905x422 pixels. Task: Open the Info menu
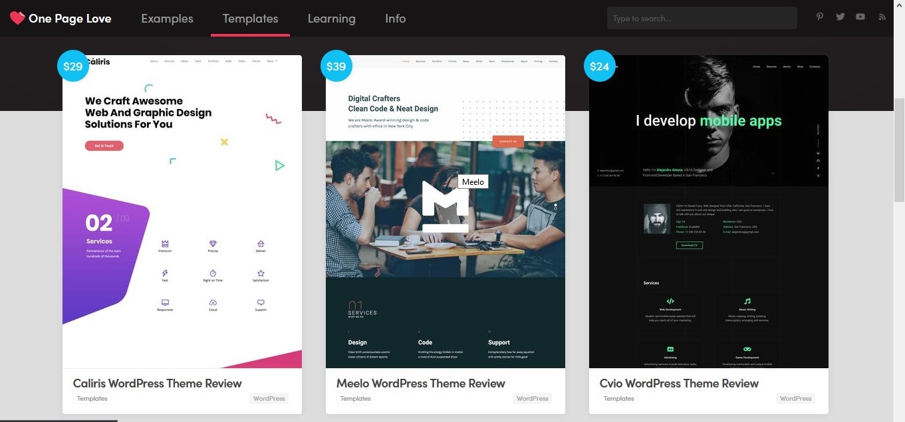tap(395, 19)
